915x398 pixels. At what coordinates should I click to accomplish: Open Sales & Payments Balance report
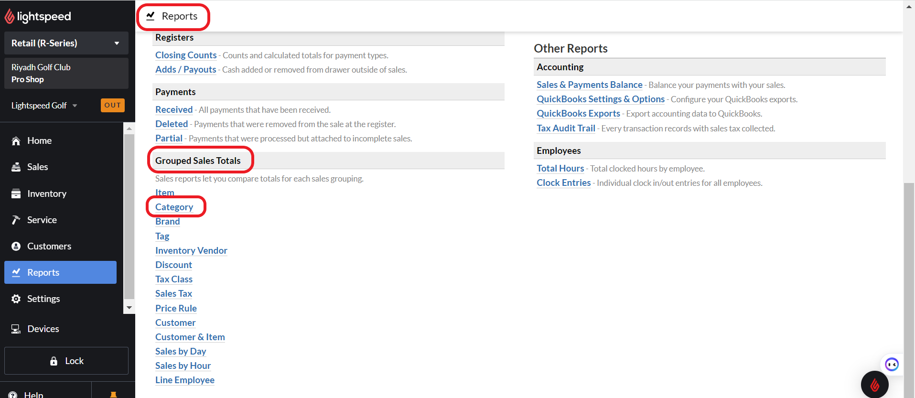(x=590, y=85)
